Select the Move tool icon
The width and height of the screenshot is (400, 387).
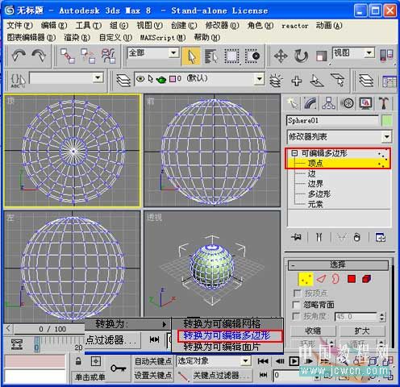(281, 56)
